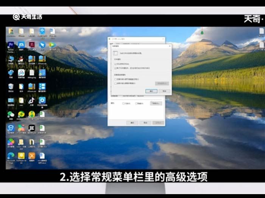Launch the 360 yellow-green plus icon

pos(21,114)
